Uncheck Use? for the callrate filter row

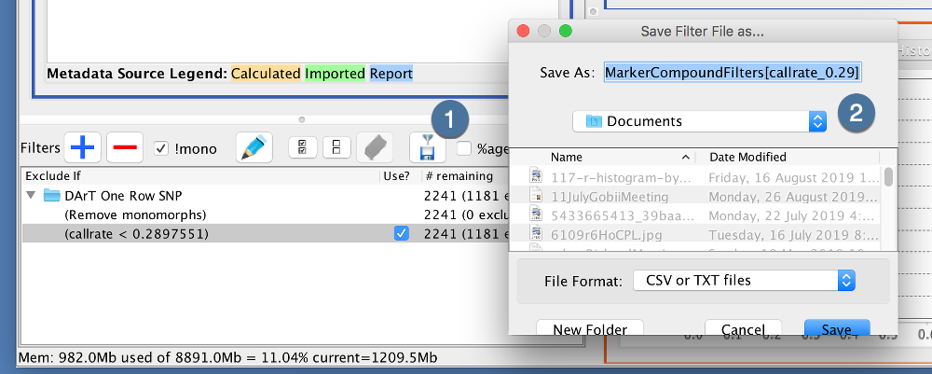tap(402, 234)
